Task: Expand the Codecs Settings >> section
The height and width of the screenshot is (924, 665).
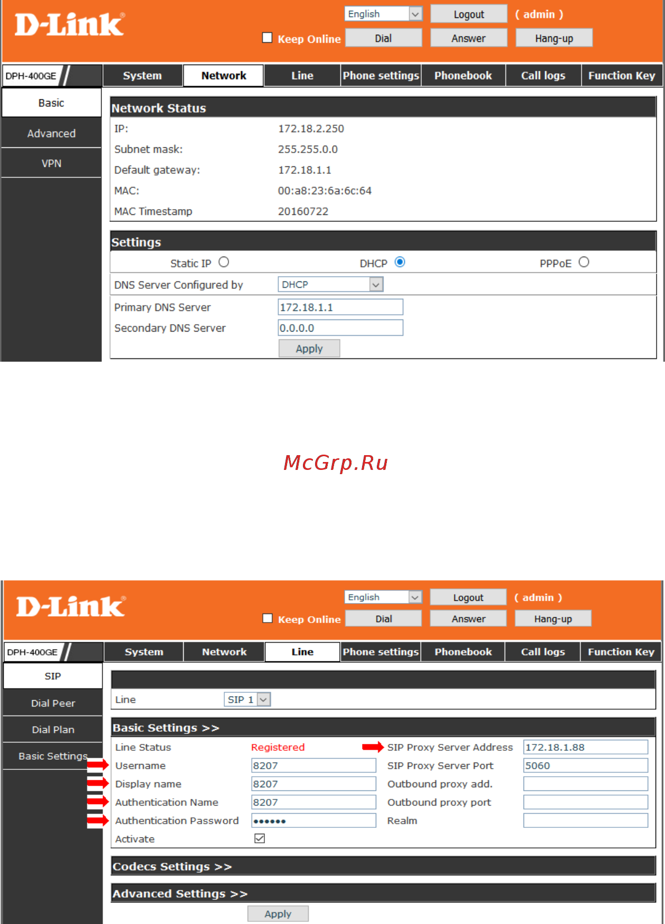Action: [383, 866]
